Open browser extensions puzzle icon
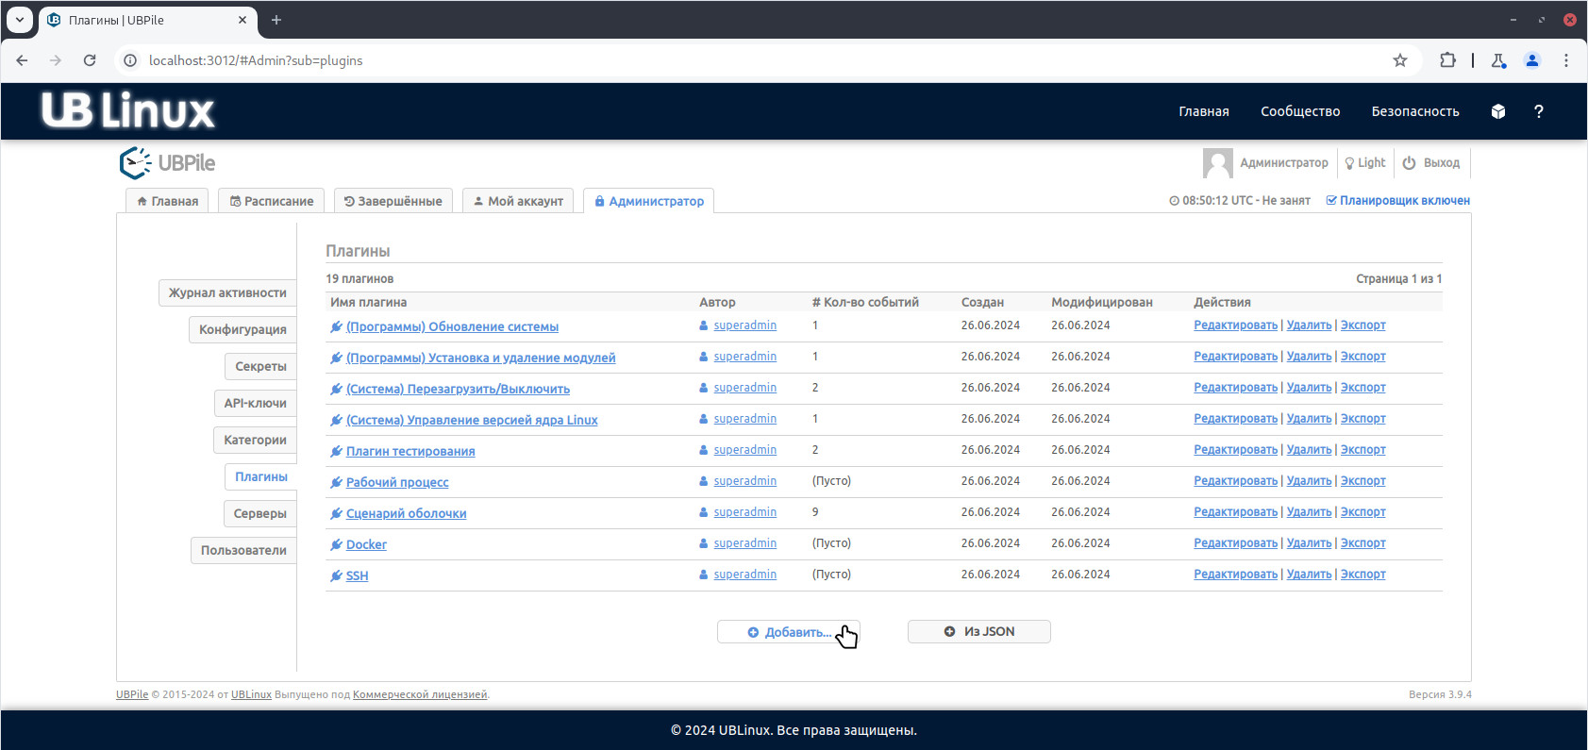Image resolution: width=1588 pixels, height=750 pixels. click(1447, 60)
